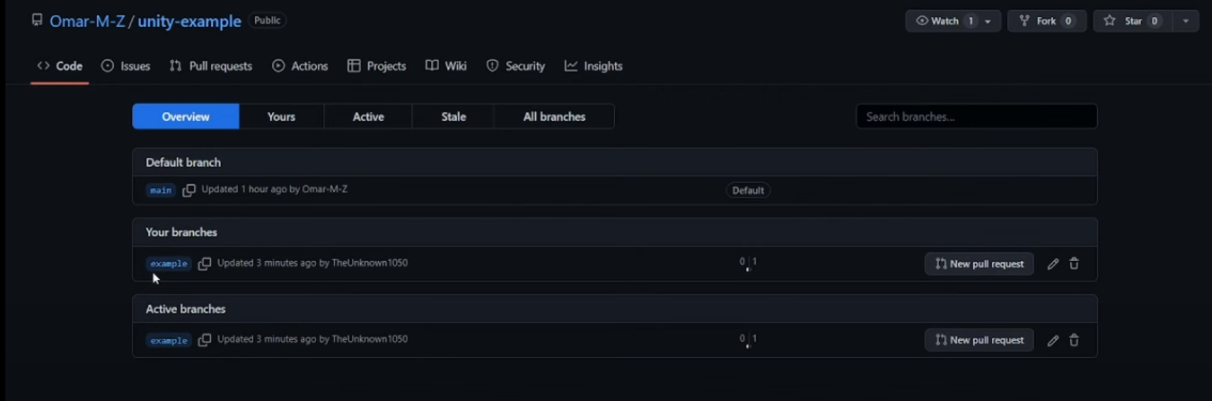Click the 'Your branches' heading
Screen dimensions: 1212x401
[181, 232]
